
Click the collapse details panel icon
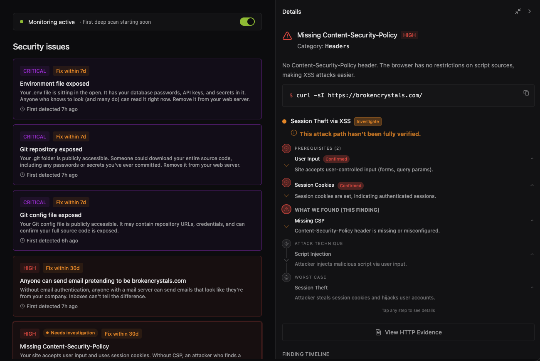point(518,12)
